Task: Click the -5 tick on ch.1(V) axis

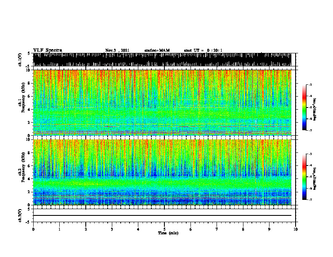Action: [x=28, y=66]
